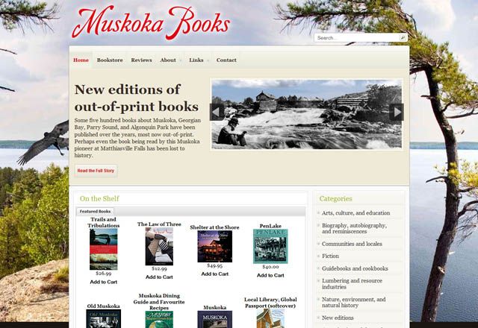
Task: Click into the Search input field
Action: click(358, 38)
